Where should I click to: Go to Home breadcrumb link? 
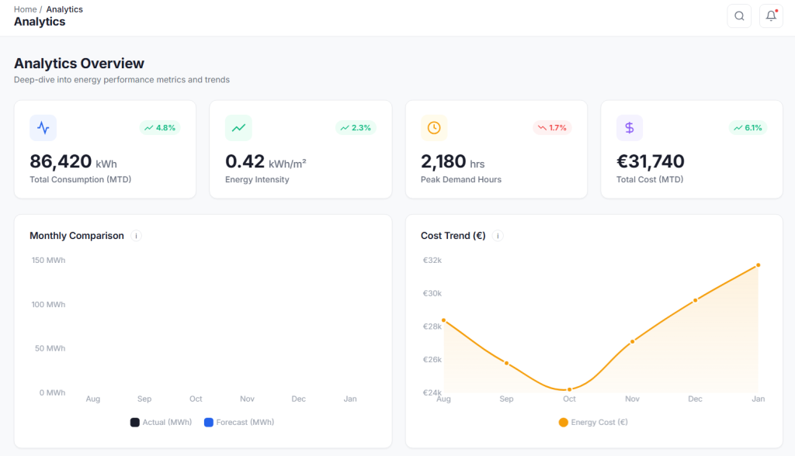pyautogui.click(x=25, y=9)
